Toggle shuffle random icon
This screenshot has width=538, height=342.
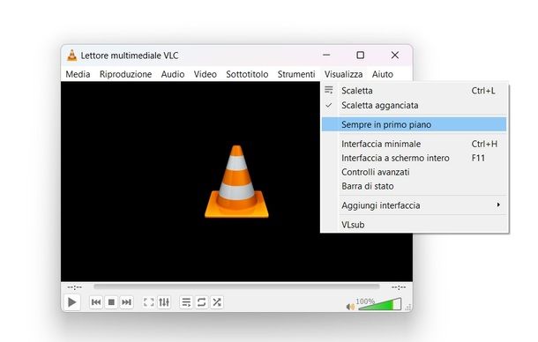pos(217,302)
